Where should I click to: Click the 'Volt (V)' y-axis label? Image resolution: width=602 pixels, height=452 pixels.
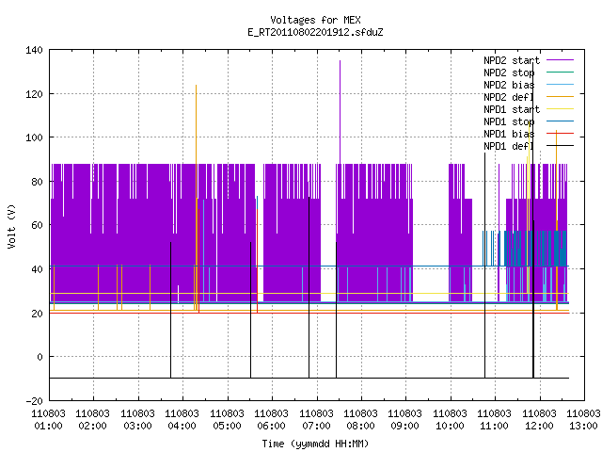pyautogui.click(x=11, y=226)
